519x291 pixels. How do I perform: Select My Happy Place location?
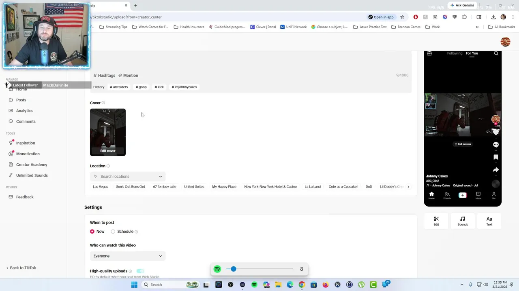pyautogui.click(x=224, y=187)
